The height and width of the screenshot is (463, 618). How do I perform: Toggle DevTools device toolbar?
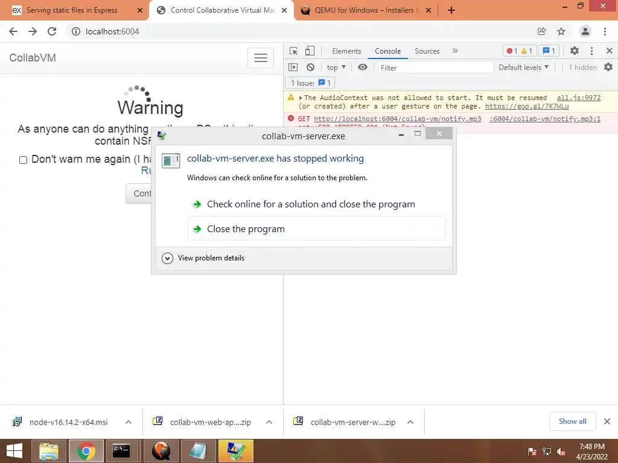click(x=310, y=51)
